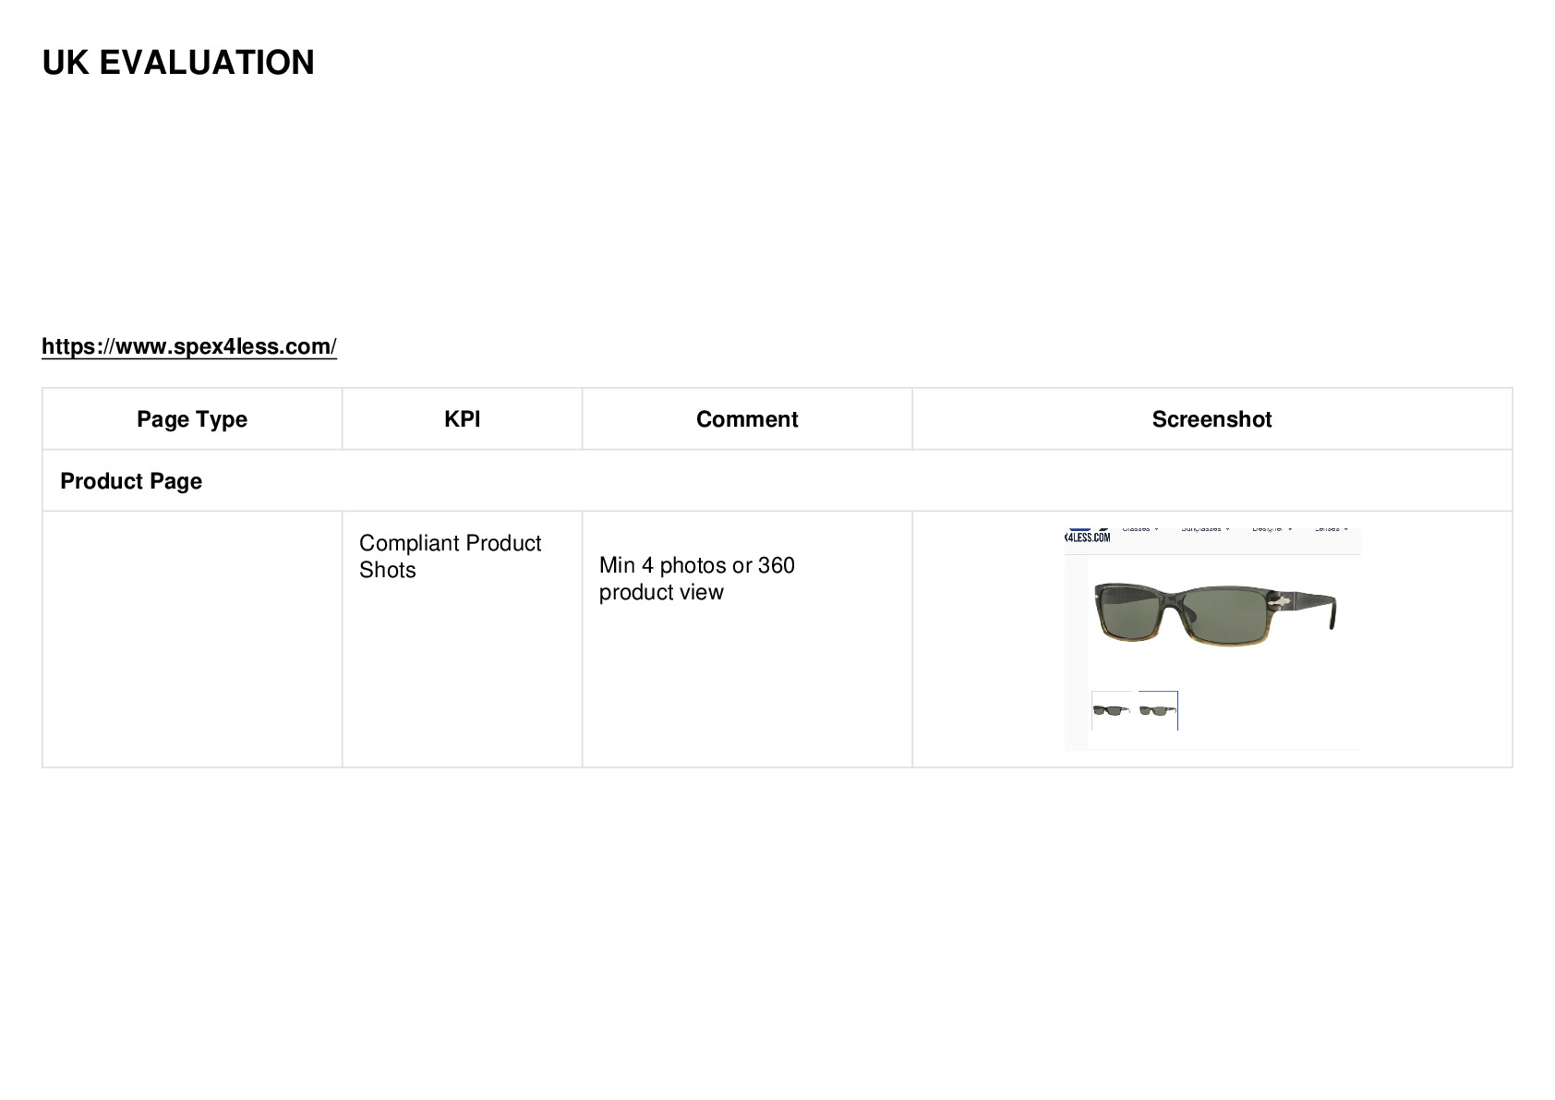Open the Glasses menu in the site header
The width and height of the screenshot is (1555, 1100).
pos(1140,529)
